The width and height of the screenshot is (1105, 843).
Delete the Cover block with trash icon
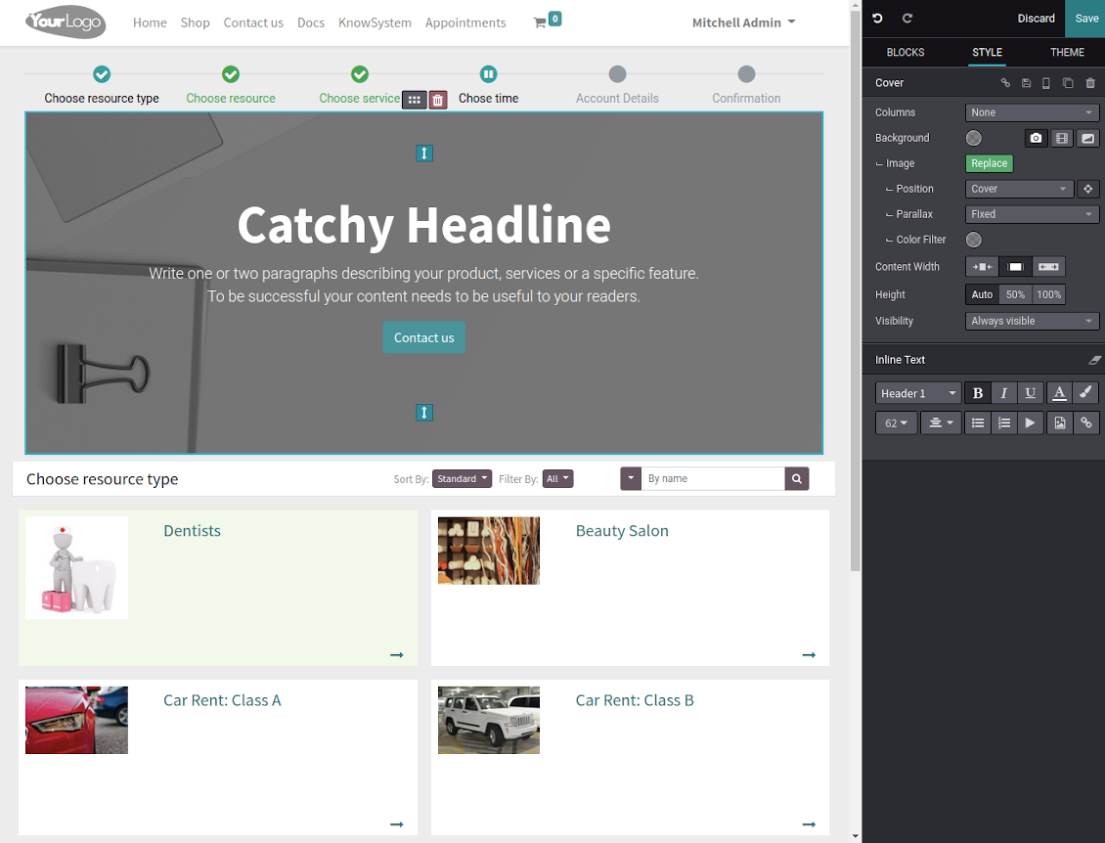point(1090,83)
